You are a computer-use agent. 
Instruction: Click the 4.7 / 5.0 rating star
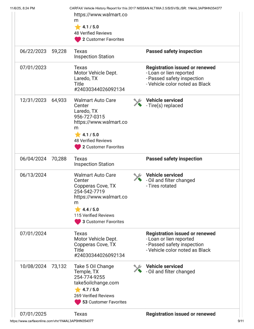click(x=78, y=290)
